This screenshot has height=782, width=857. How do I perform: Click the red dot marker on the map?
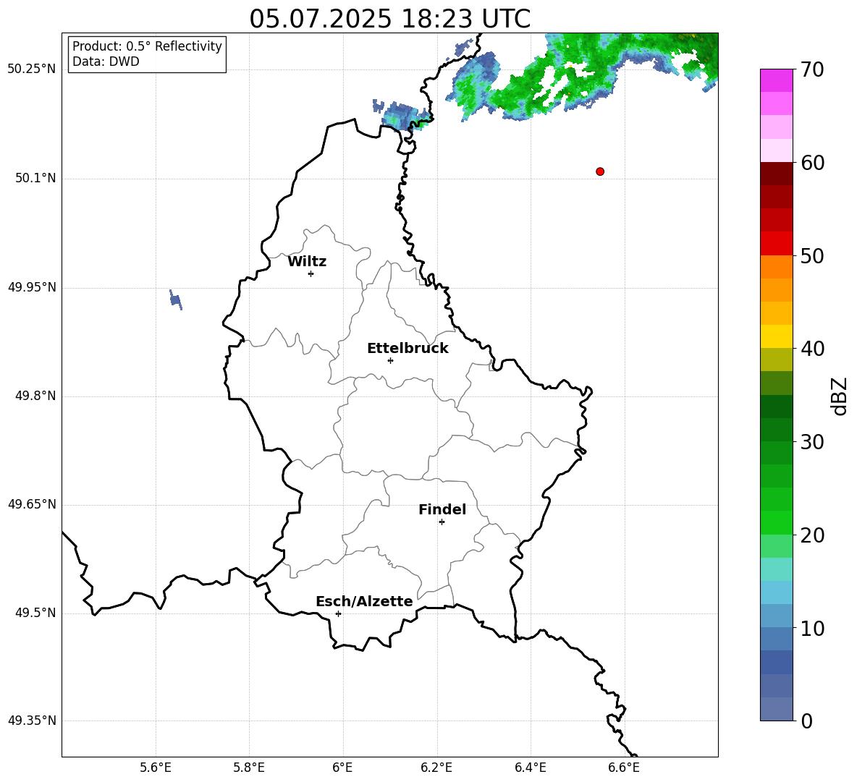(600, 171)
